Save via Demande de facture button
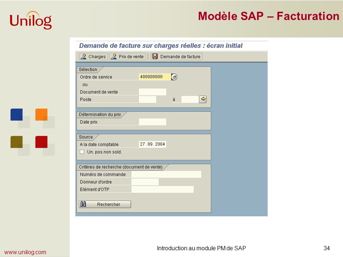 (x=177, y=57)
